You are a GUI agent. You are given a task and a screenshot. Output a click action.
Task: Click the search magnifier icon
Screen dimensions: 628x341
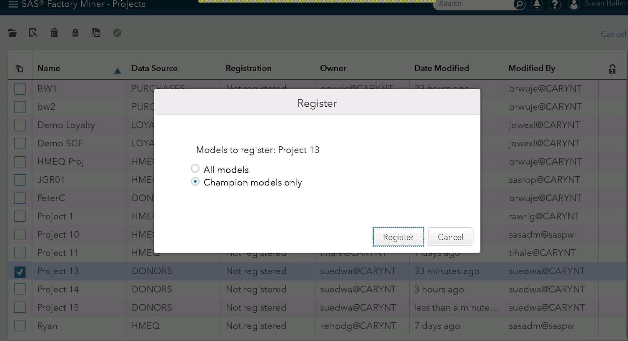click(519, 5)
